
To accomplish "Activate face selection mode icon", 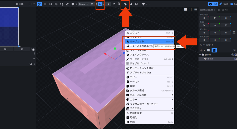I will pos(100,4).
